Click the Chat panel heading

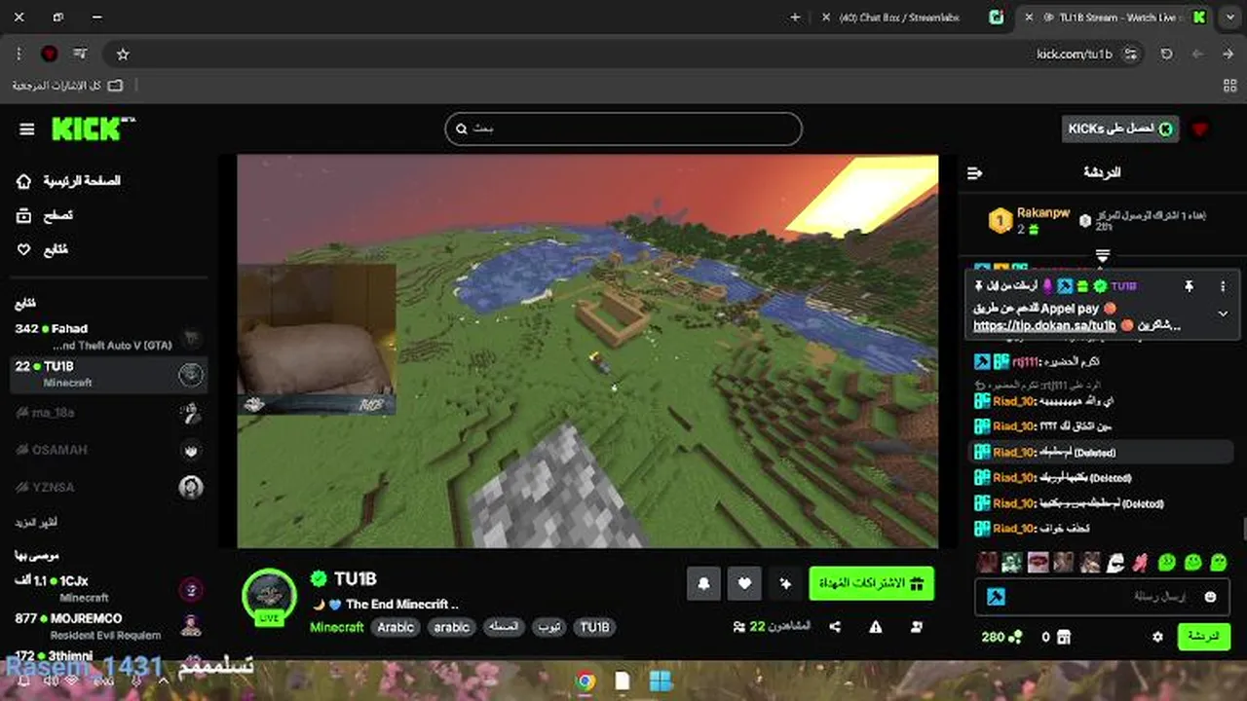[1102, 172]
